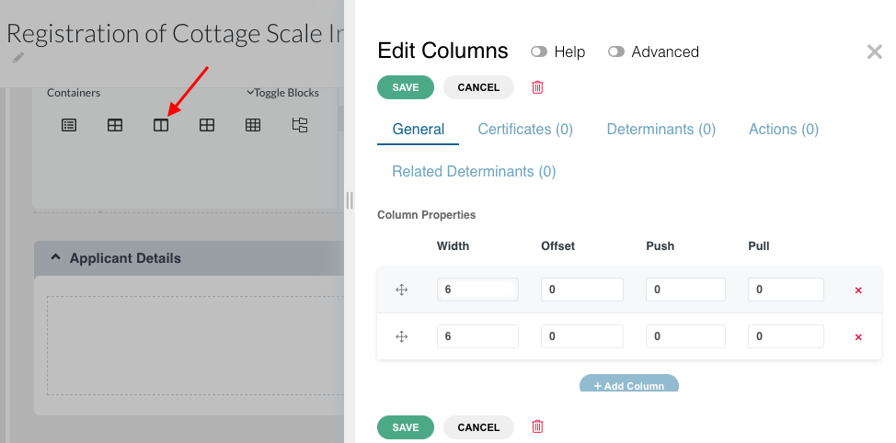The width and height of the screenshot is (896, 443).
Task: Click the red trash icon near top Save
Action: pyautogui.click(x=538, y=87)
